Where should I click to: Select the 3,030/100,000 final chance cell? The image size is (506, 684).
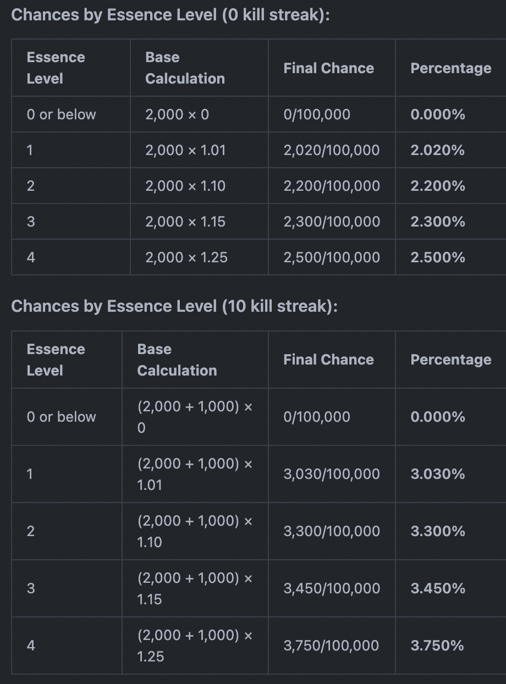click(331, 474)
